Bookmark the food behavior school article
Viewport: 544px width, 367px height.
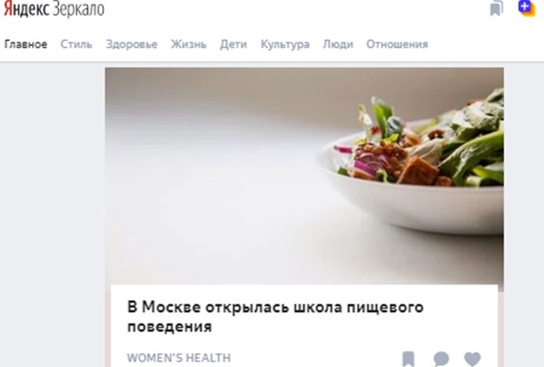tap(408, 359)
